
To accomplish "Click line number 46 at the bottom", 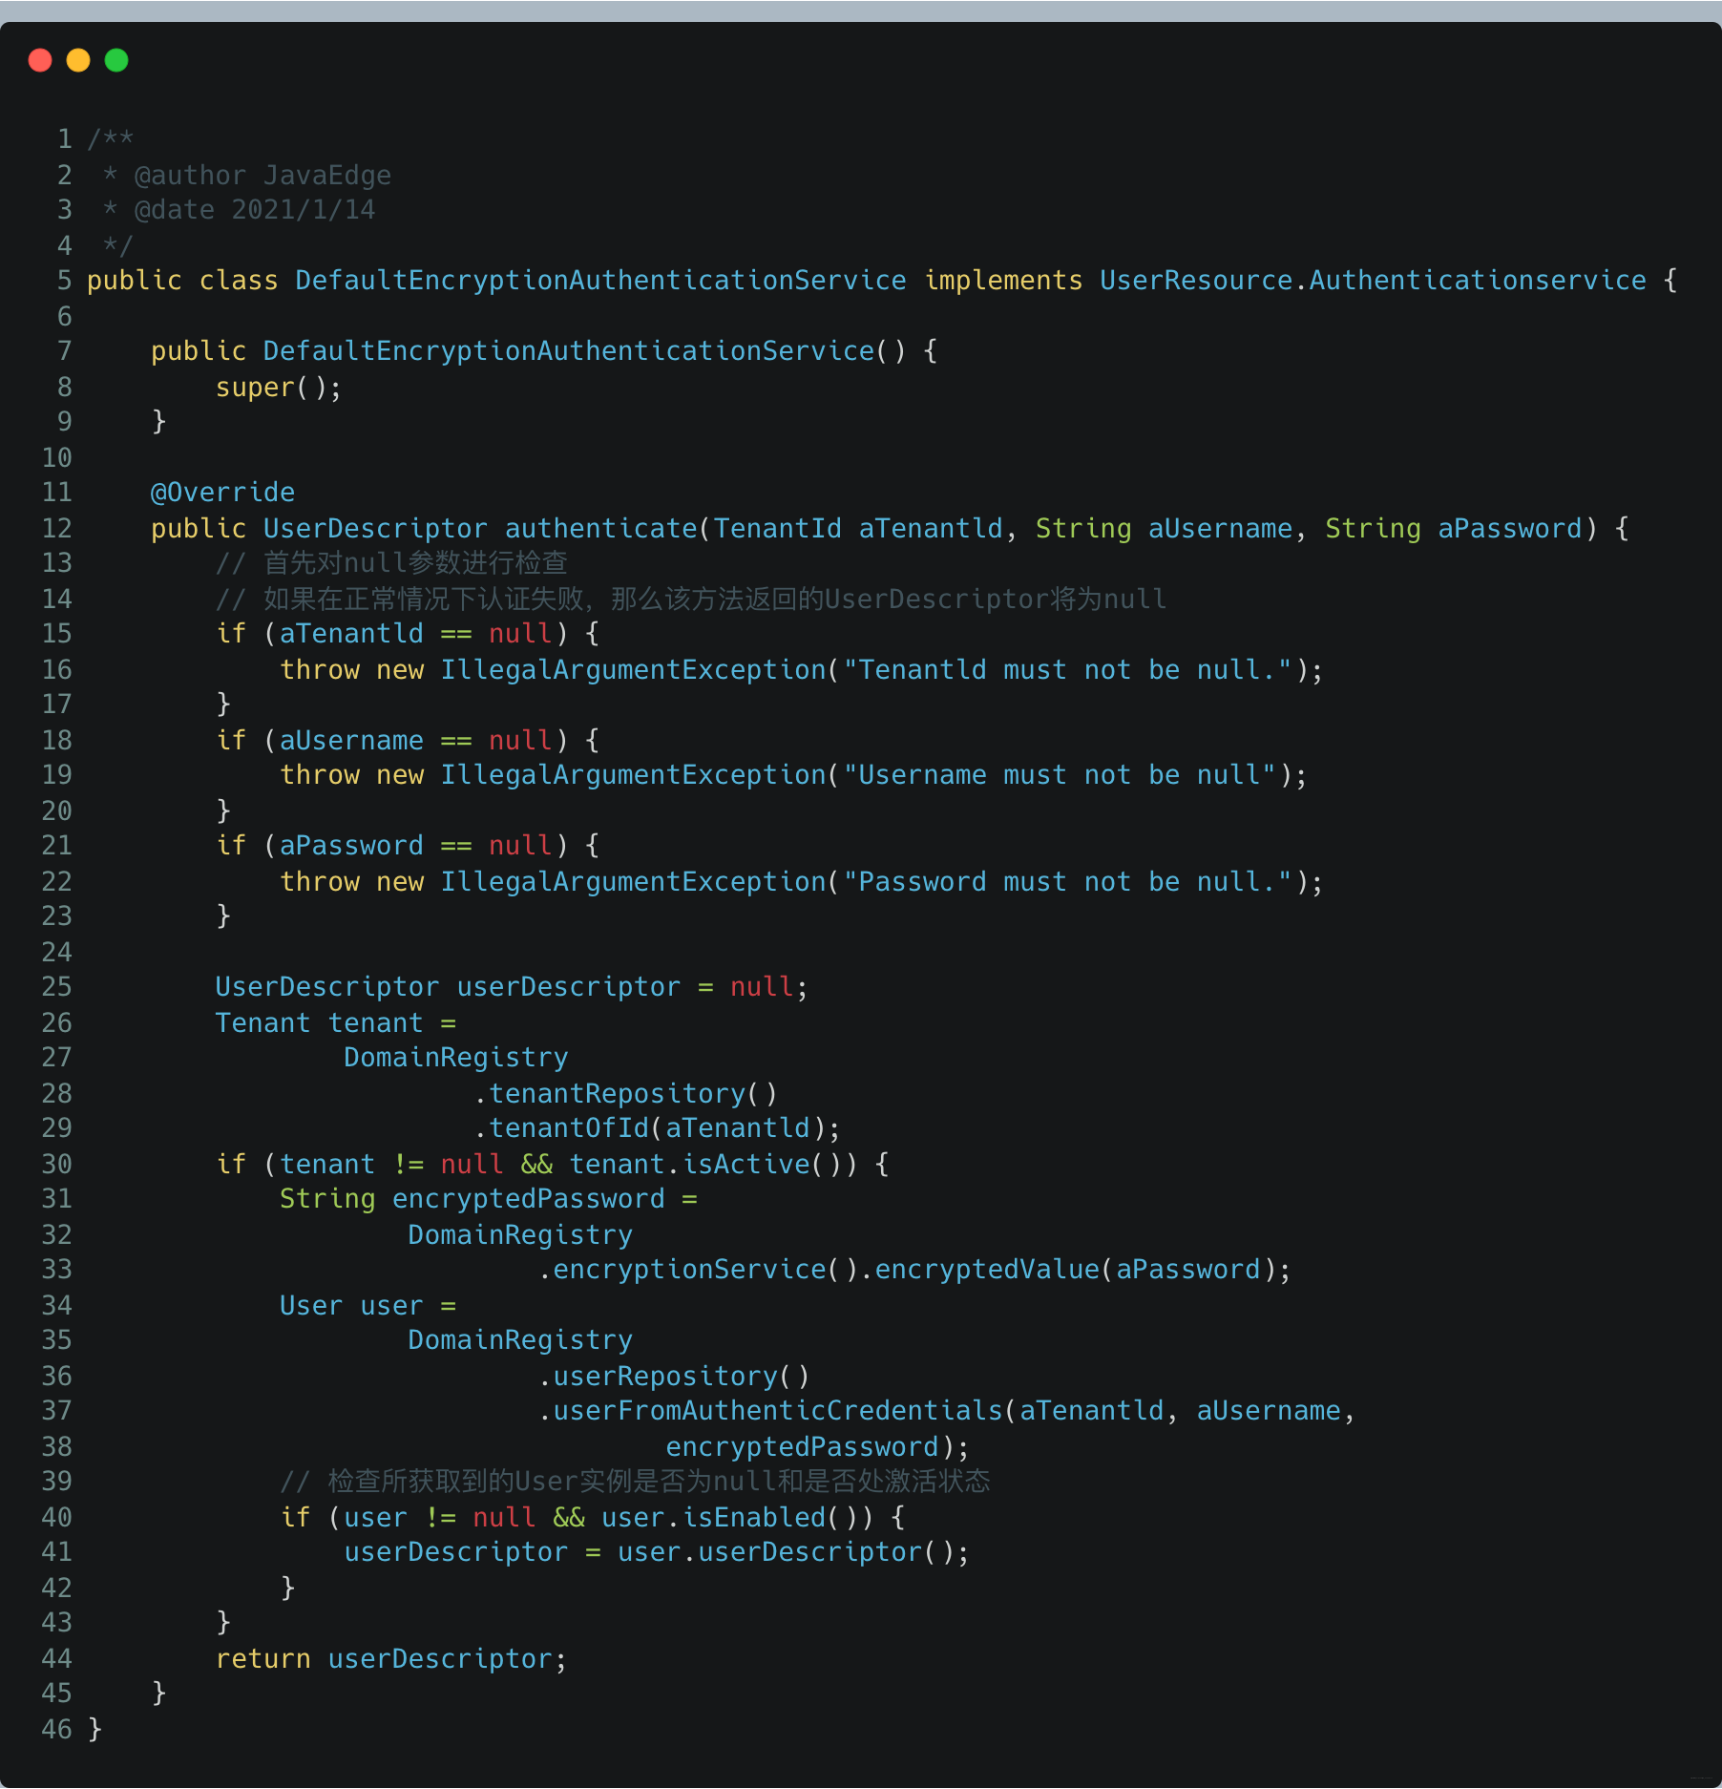I will click(x=57, y=1730).
